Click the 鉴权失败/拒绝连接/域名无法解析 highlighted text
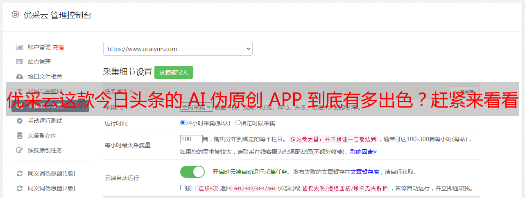 pos(345,189)
